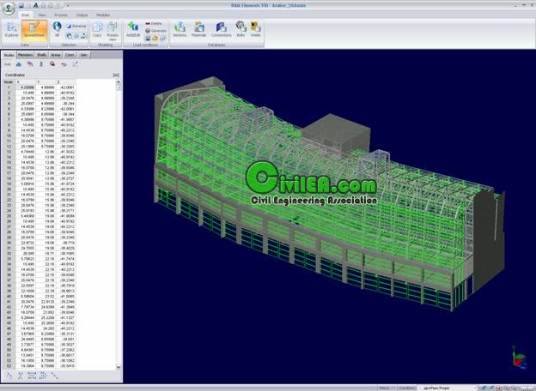
Task: Click the yellow folder icon in Load conditions
Action: point(155,38)
